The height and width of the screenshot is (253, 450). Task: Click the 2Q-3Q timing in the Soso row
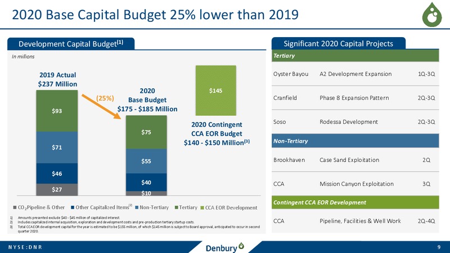click(426, 122)
